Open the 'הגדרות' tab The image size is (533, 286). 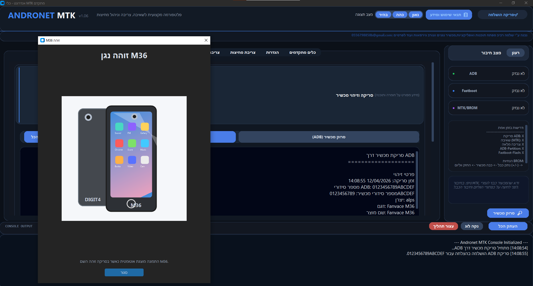(x=272, y=52)
